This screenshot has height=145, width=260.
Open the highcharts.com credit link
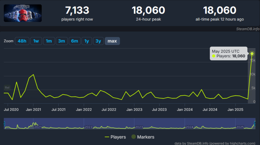point(238,143)
